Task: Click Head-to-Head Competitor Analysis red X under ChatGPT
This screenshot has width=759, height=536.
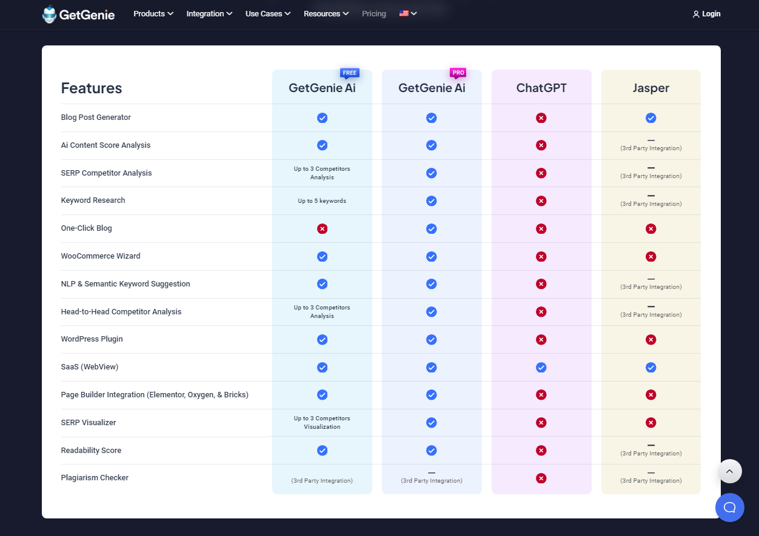Action: click(x=541, y=312)
